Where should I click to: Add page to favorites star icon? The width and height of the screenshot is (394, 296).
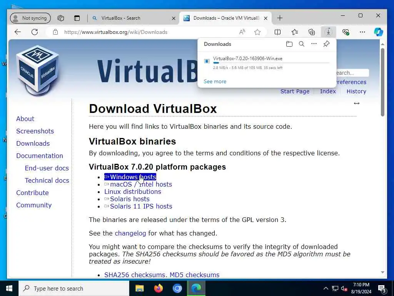click(257, 32)
